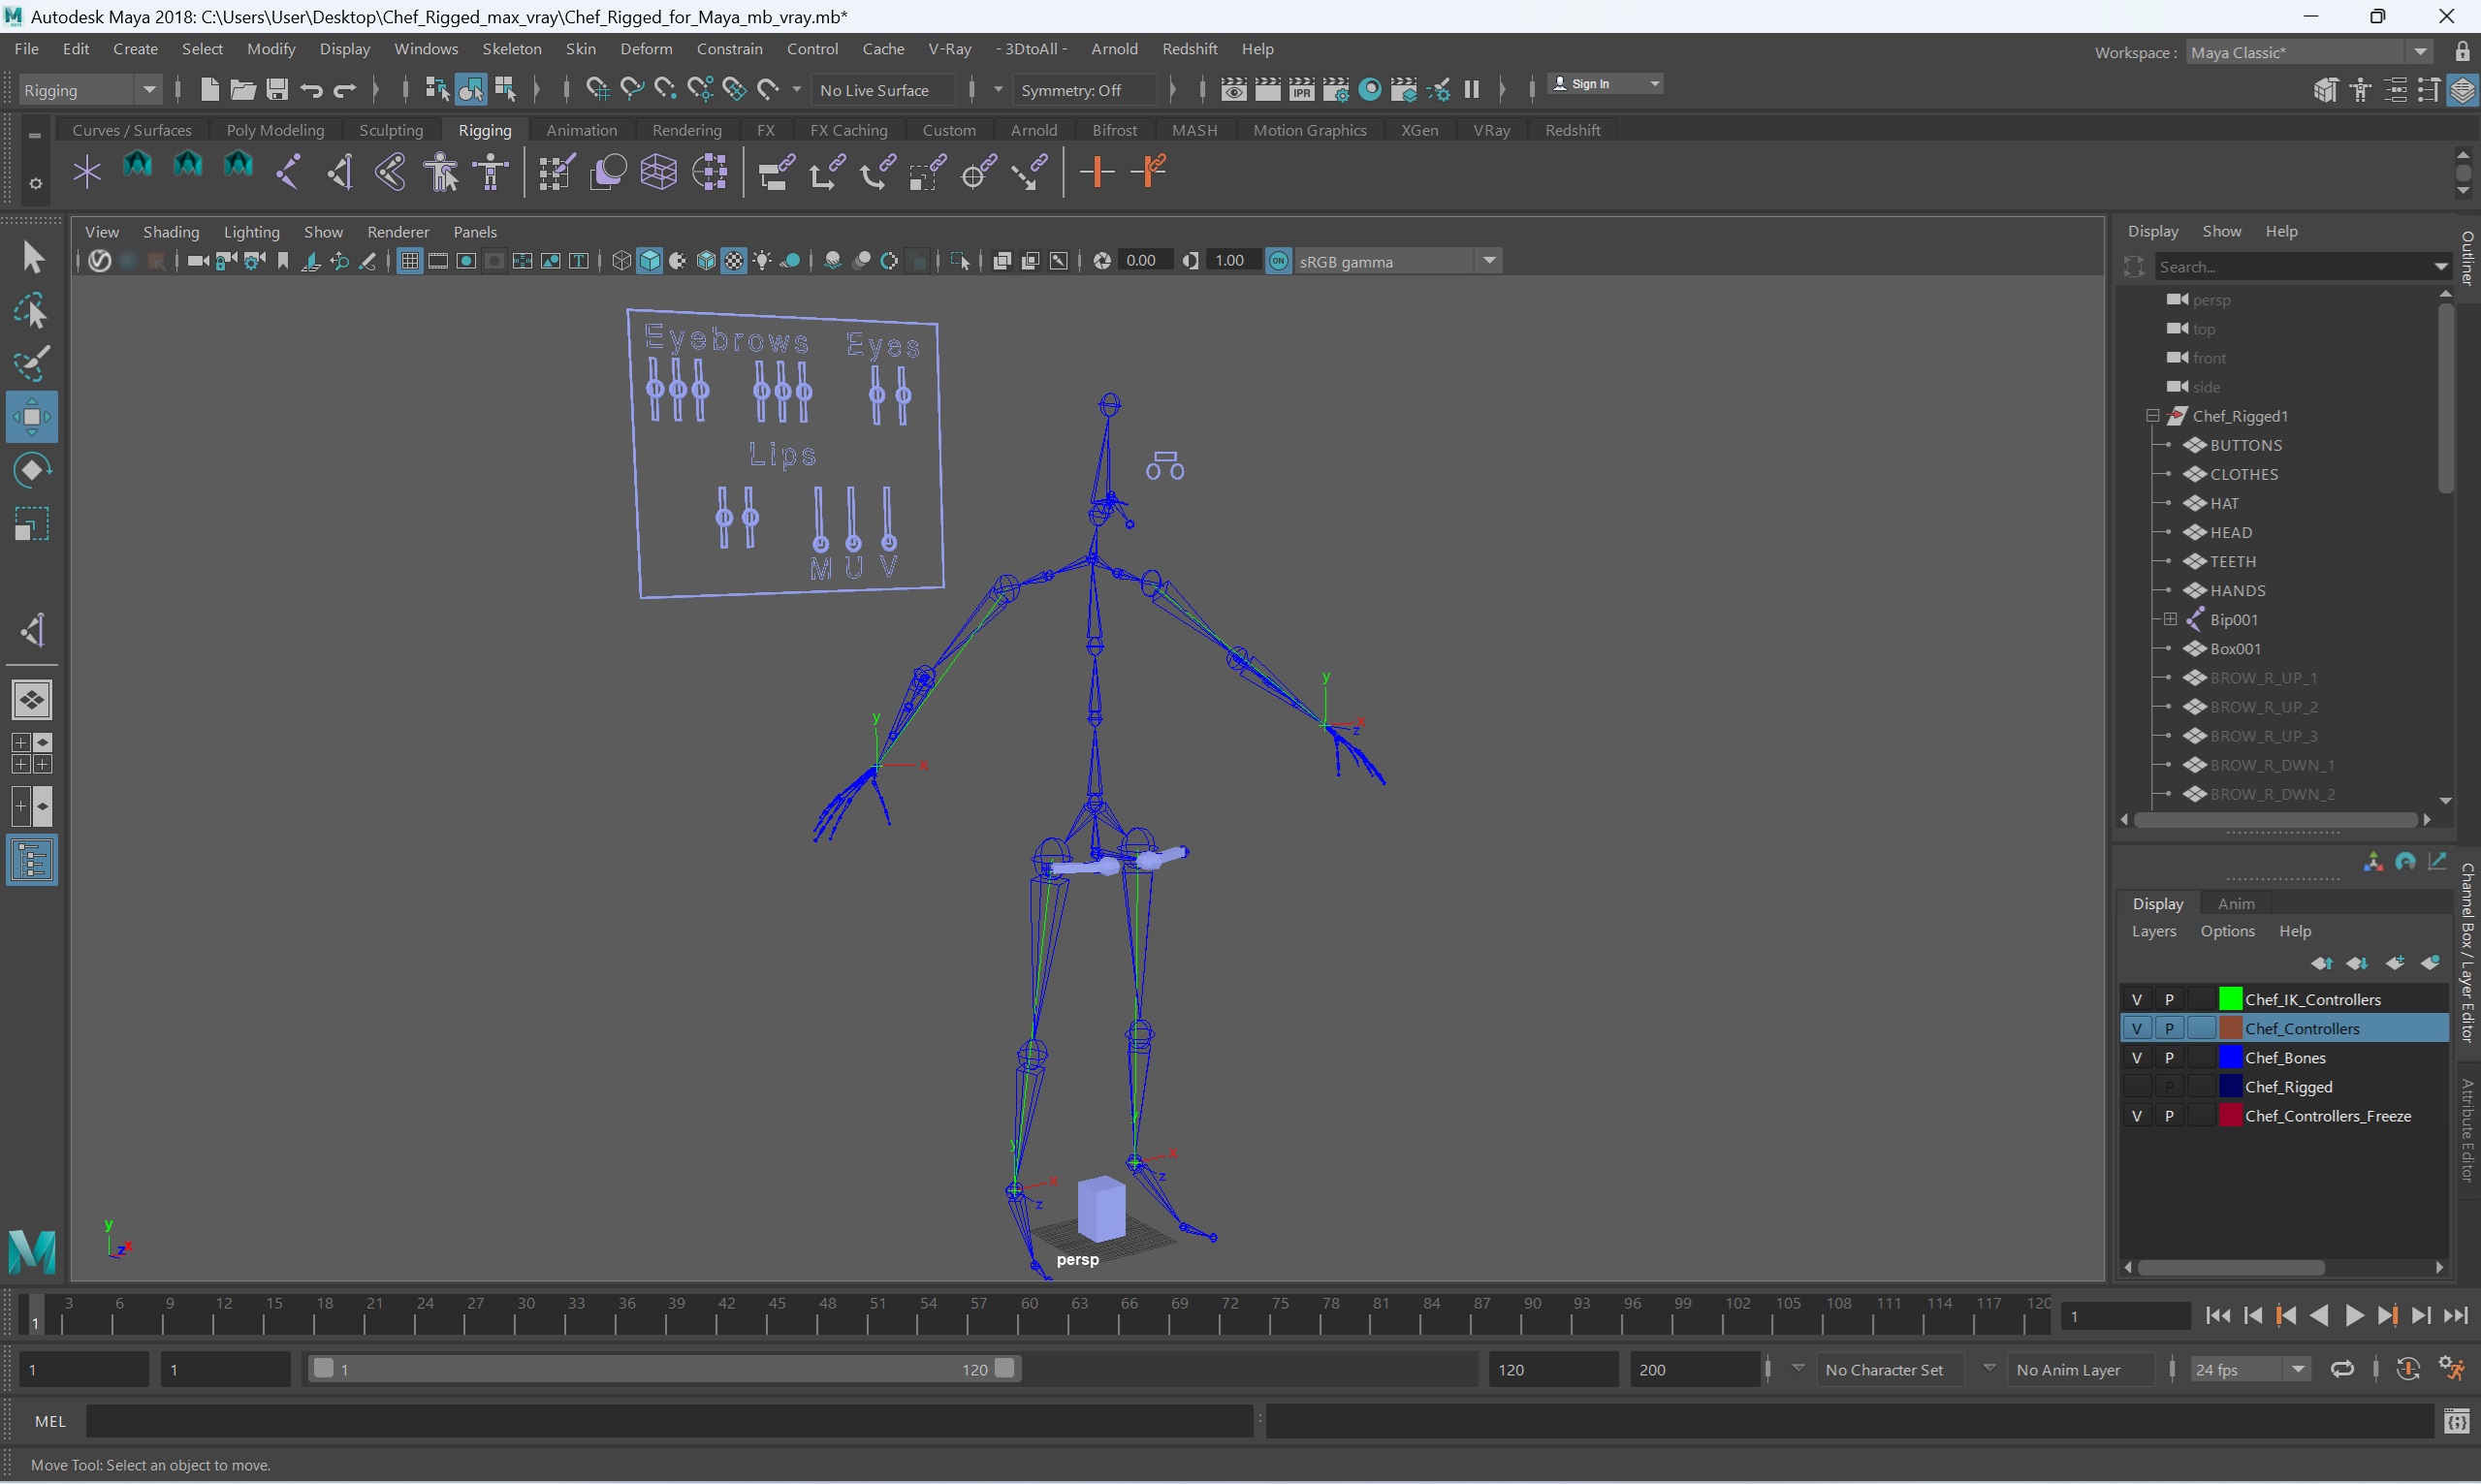Select the Scale tool in toolbox
Viewport: 2481px width, 1484px height.
32,523
